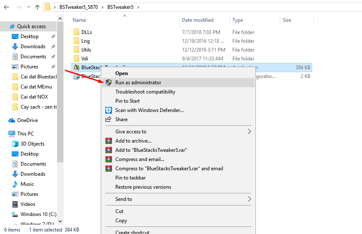
Task: Select the BlueStacks Tweaker application icon
Action: [76, 67]
